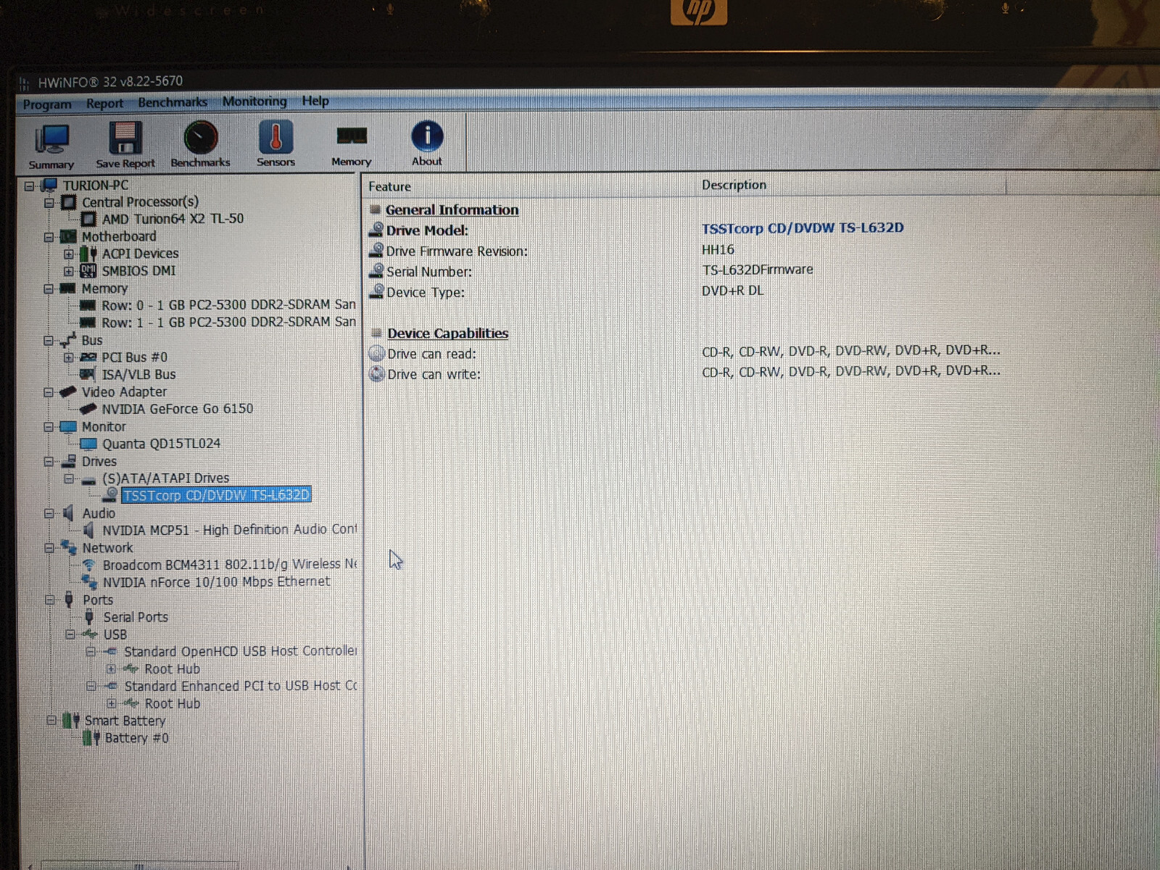The image size is (1160, 870).
Task: Collapse the Memory branch
Action: (x=49, y=289)
